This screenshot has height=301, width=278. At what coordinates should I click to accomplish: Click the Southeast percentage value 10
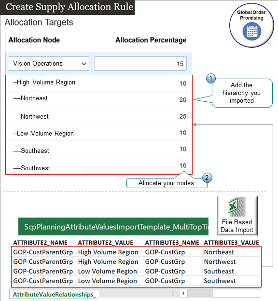pos(183,149)
